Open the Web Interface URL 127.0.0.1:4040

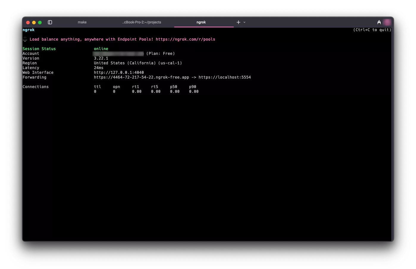(x=119, y=72)
